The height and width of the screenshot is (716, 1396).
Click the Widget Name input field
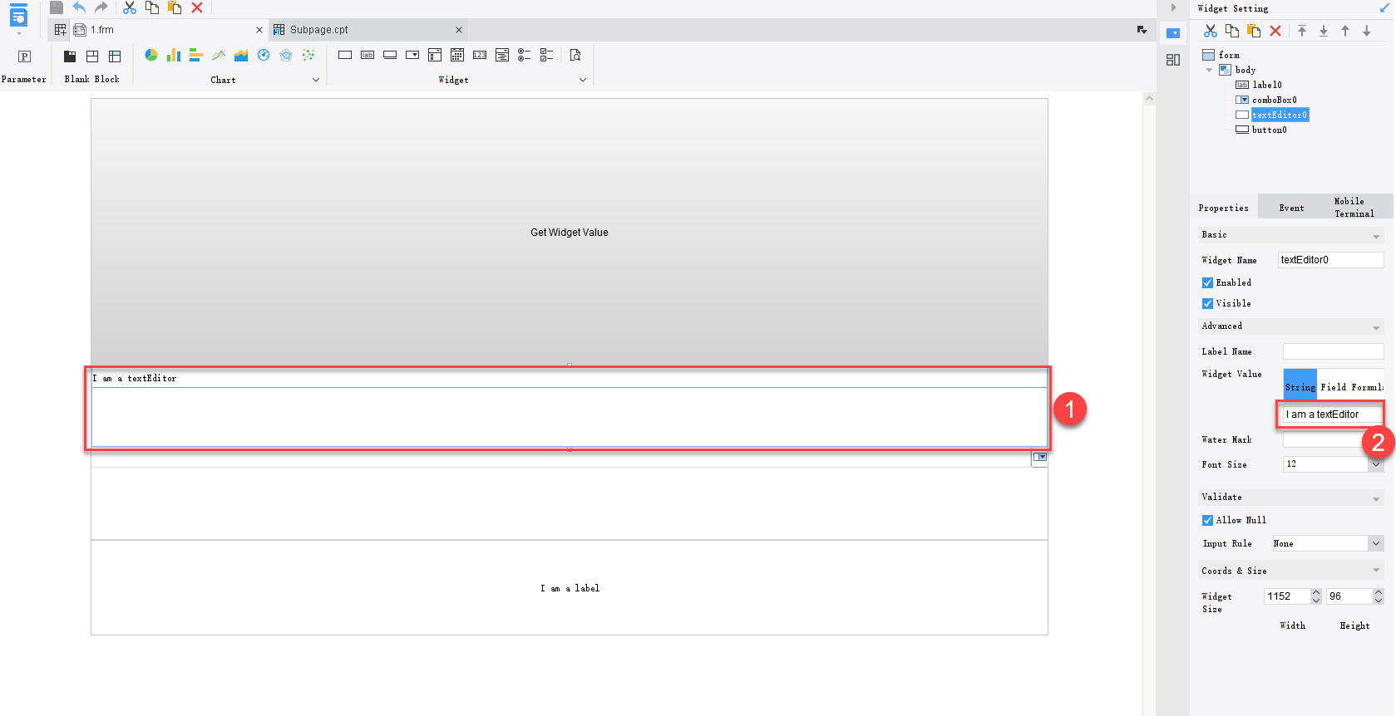(x=1330, y=260)
